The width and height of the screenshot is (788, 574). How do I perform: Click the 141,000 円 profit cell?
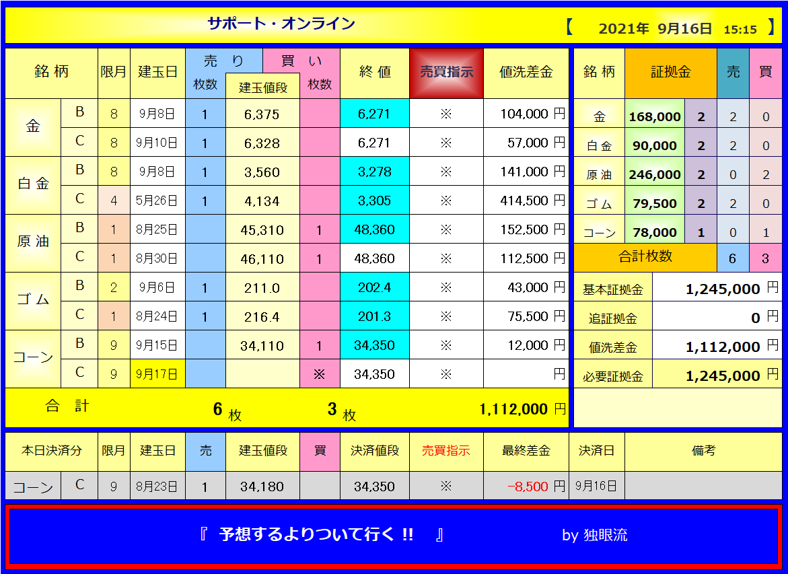[526, 172]
